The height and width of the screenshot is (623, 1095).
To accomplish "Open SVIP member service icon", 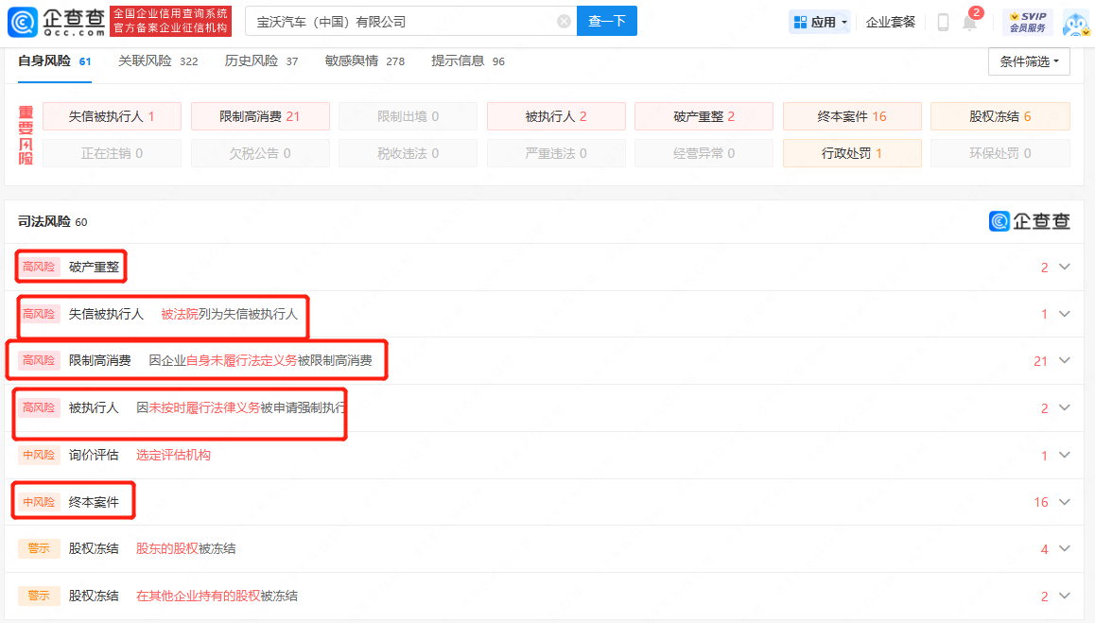I will point(1027,22).
